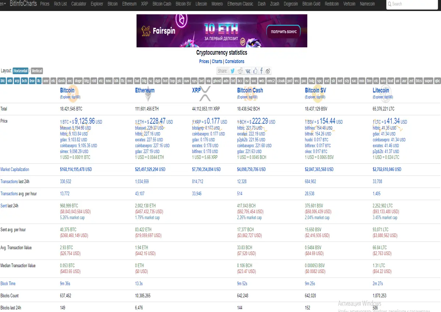
Task: Click Litecoin block time 2m 27s
Action: point(378,284)
